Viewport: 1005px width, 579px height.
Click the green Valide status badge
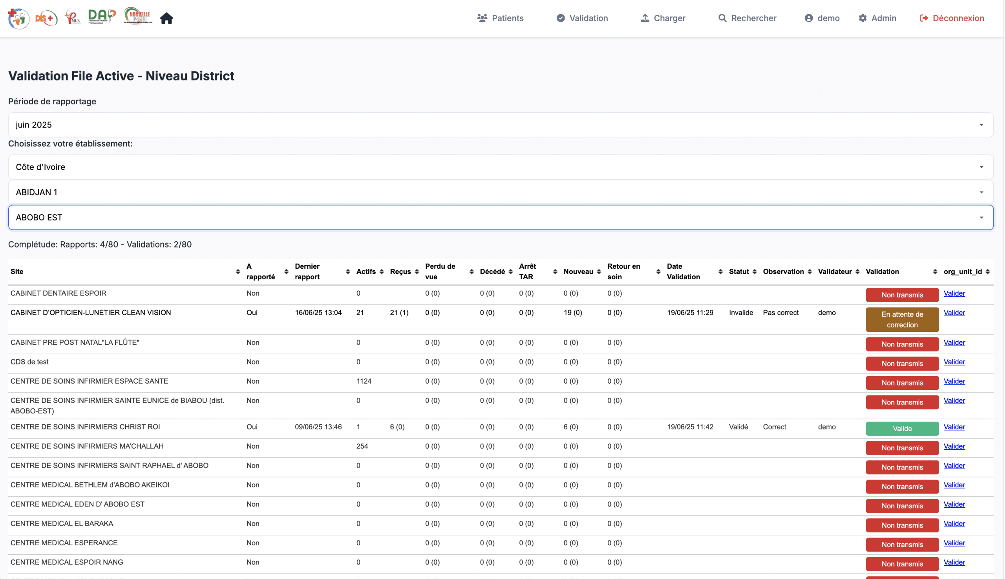point(902,429)
